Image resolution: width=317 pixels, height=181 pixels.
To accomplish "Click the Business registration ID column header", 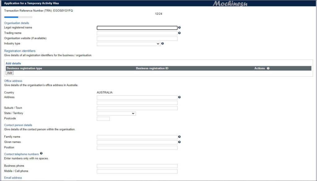I will coord(152,68).
